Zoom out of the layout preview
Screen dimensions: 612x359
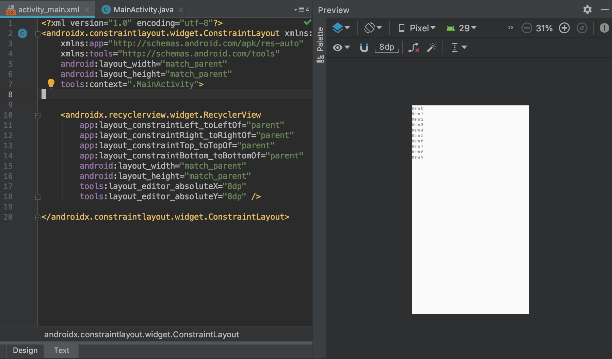point(526,28)
